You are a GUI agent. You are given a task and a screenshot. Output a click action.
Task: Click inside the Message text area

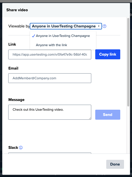click(50, 112)
